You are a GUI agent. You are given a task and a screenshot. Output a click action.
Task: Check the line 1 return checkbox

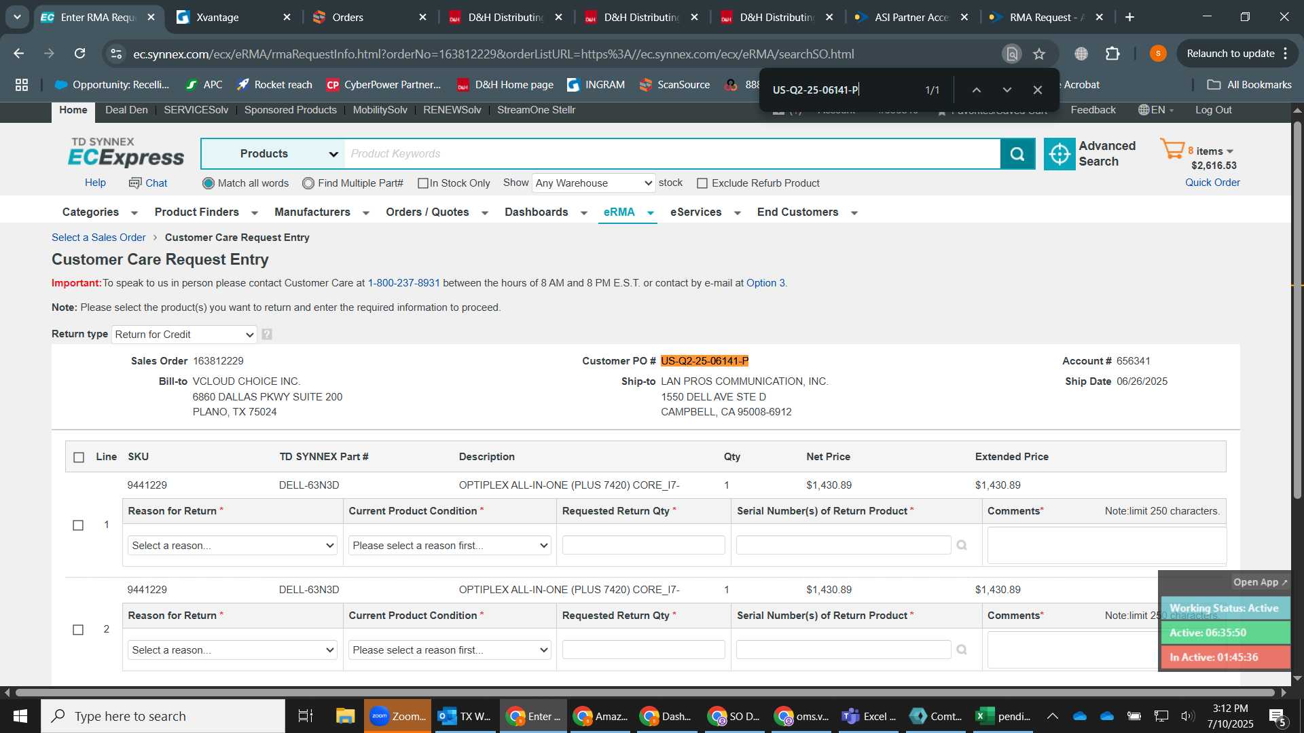(x=78, y=525)
